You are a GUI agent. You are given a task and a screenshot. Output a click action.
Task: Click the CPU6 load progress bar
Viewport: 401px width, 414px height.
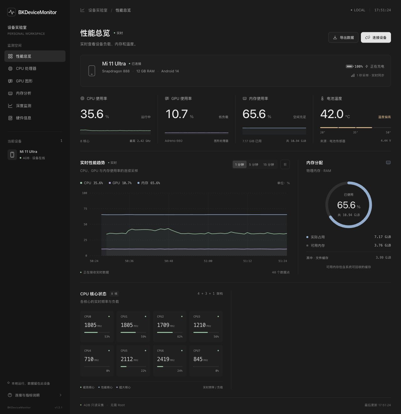point(170,366)
